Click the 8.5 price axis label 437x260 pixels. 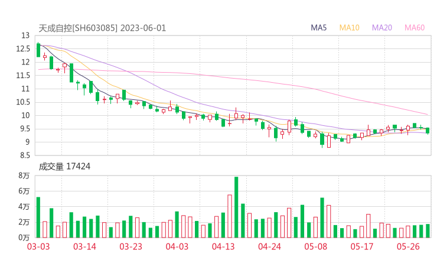tap(24, 155)
